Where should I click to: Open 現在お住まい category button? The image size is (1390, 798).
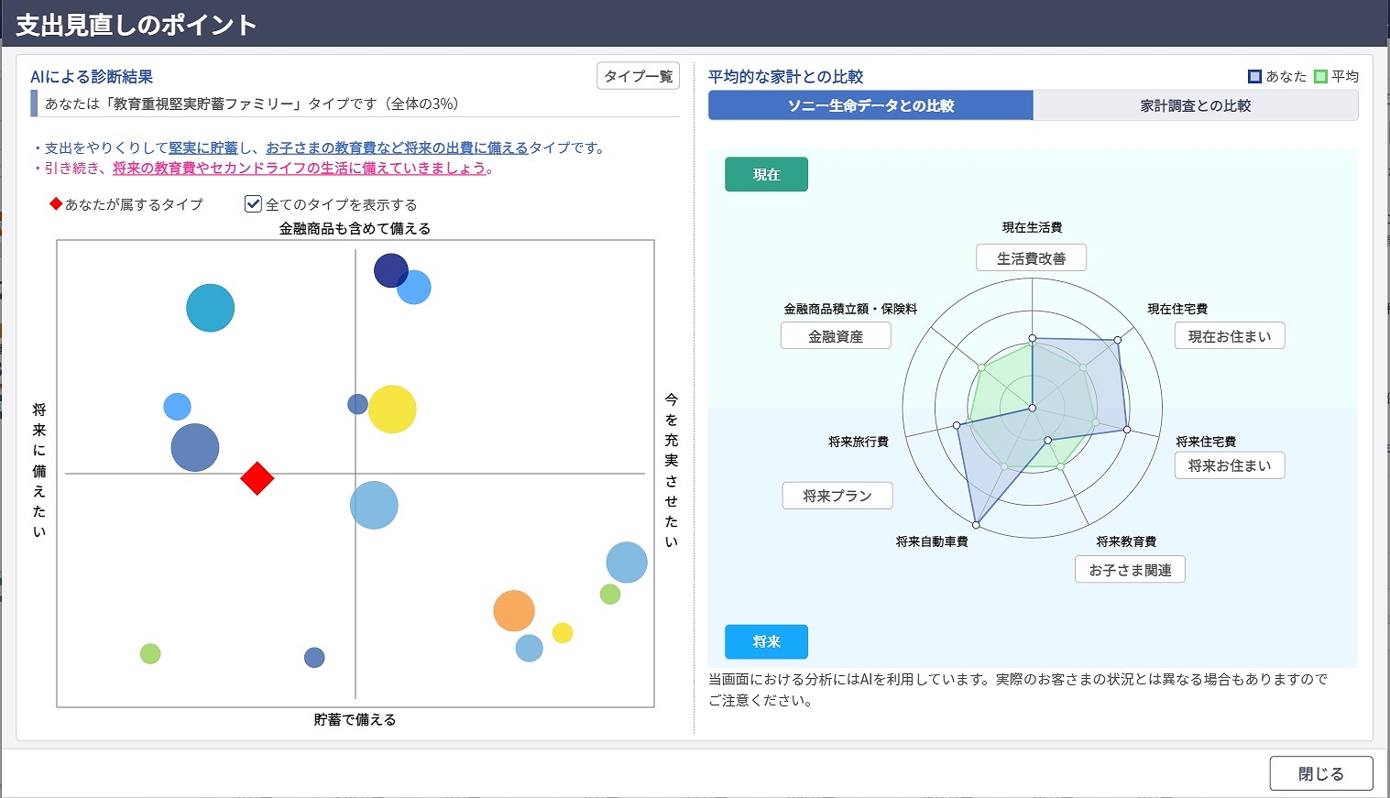(x=1230, y=336)
